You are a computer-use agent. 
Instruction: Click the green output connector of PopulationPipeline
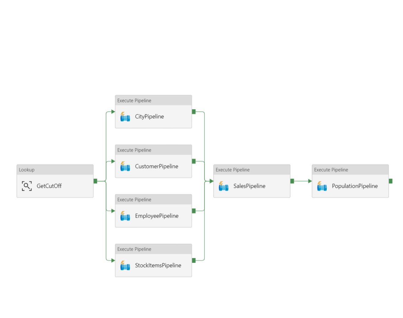pyautogui.click(x=391, y=181)
